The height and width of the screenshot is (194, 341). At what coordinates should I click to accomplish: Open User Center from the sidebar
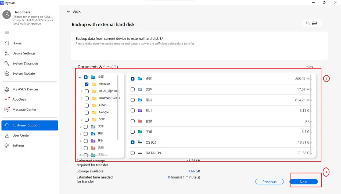21,135
